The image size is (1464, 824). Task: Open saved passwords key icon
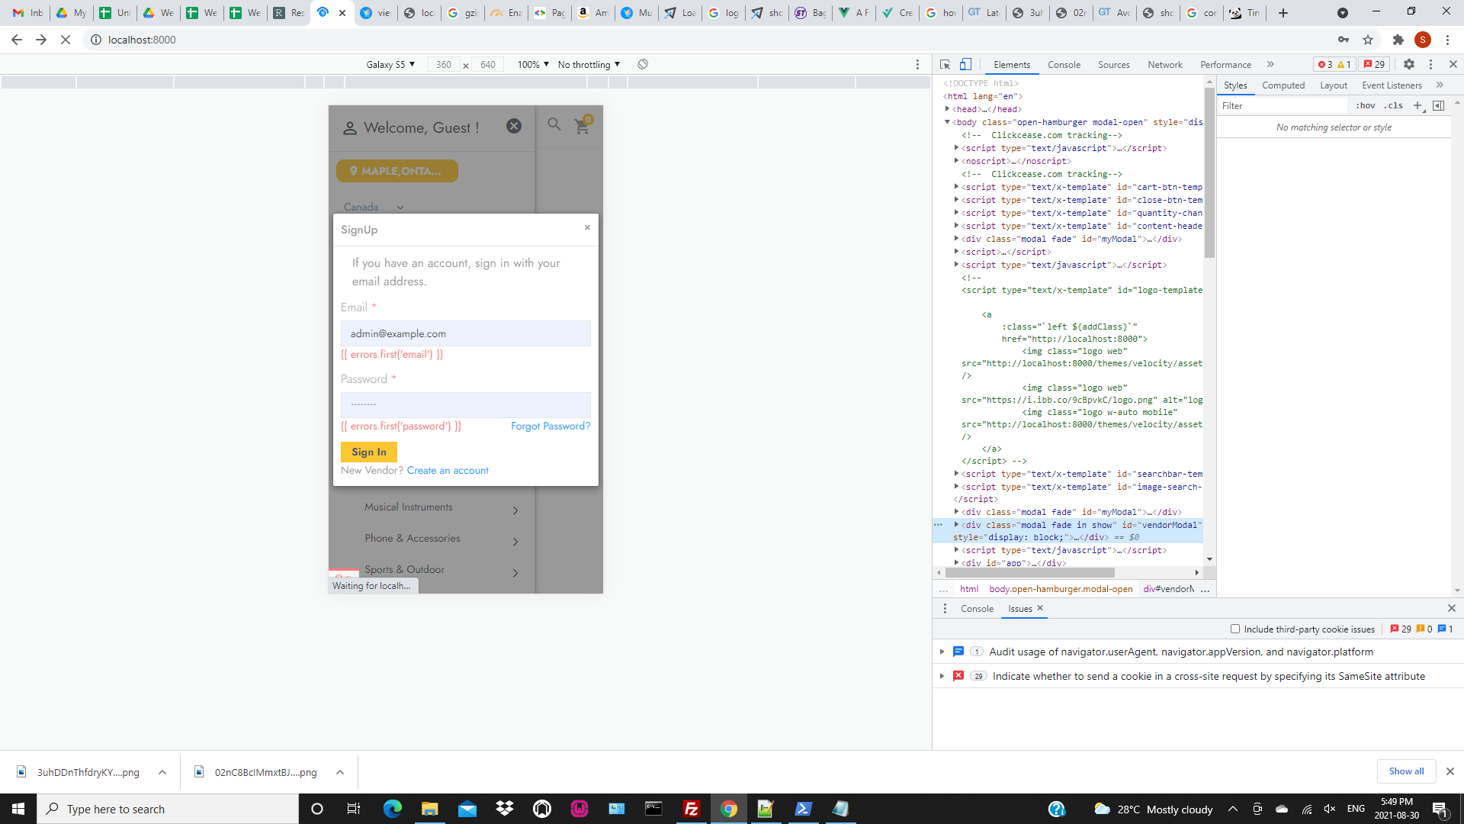(1344, 40)
